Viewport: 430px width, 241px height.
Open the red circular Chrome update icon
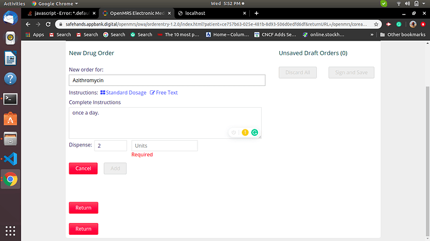[423, 24]
